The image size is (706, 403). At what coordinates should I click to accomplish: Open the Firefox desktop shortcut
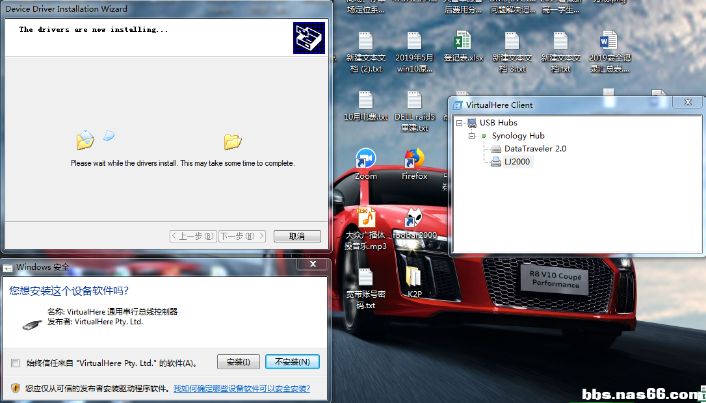[414, 164]
